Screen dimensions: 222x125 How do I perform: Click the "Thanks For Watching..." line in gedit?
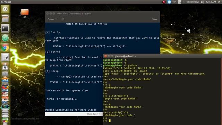pos(61,99)
